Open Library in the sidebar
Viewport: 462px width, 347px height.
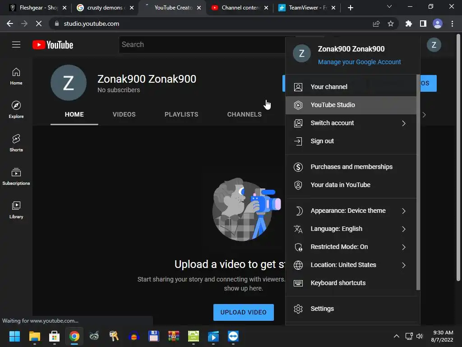[x=16, y=210]
